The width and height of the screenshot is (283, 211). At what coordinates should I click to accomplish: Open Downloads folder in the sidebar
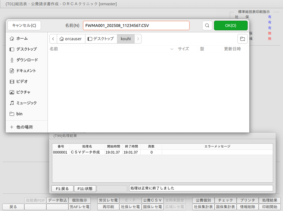pos(27,60)
